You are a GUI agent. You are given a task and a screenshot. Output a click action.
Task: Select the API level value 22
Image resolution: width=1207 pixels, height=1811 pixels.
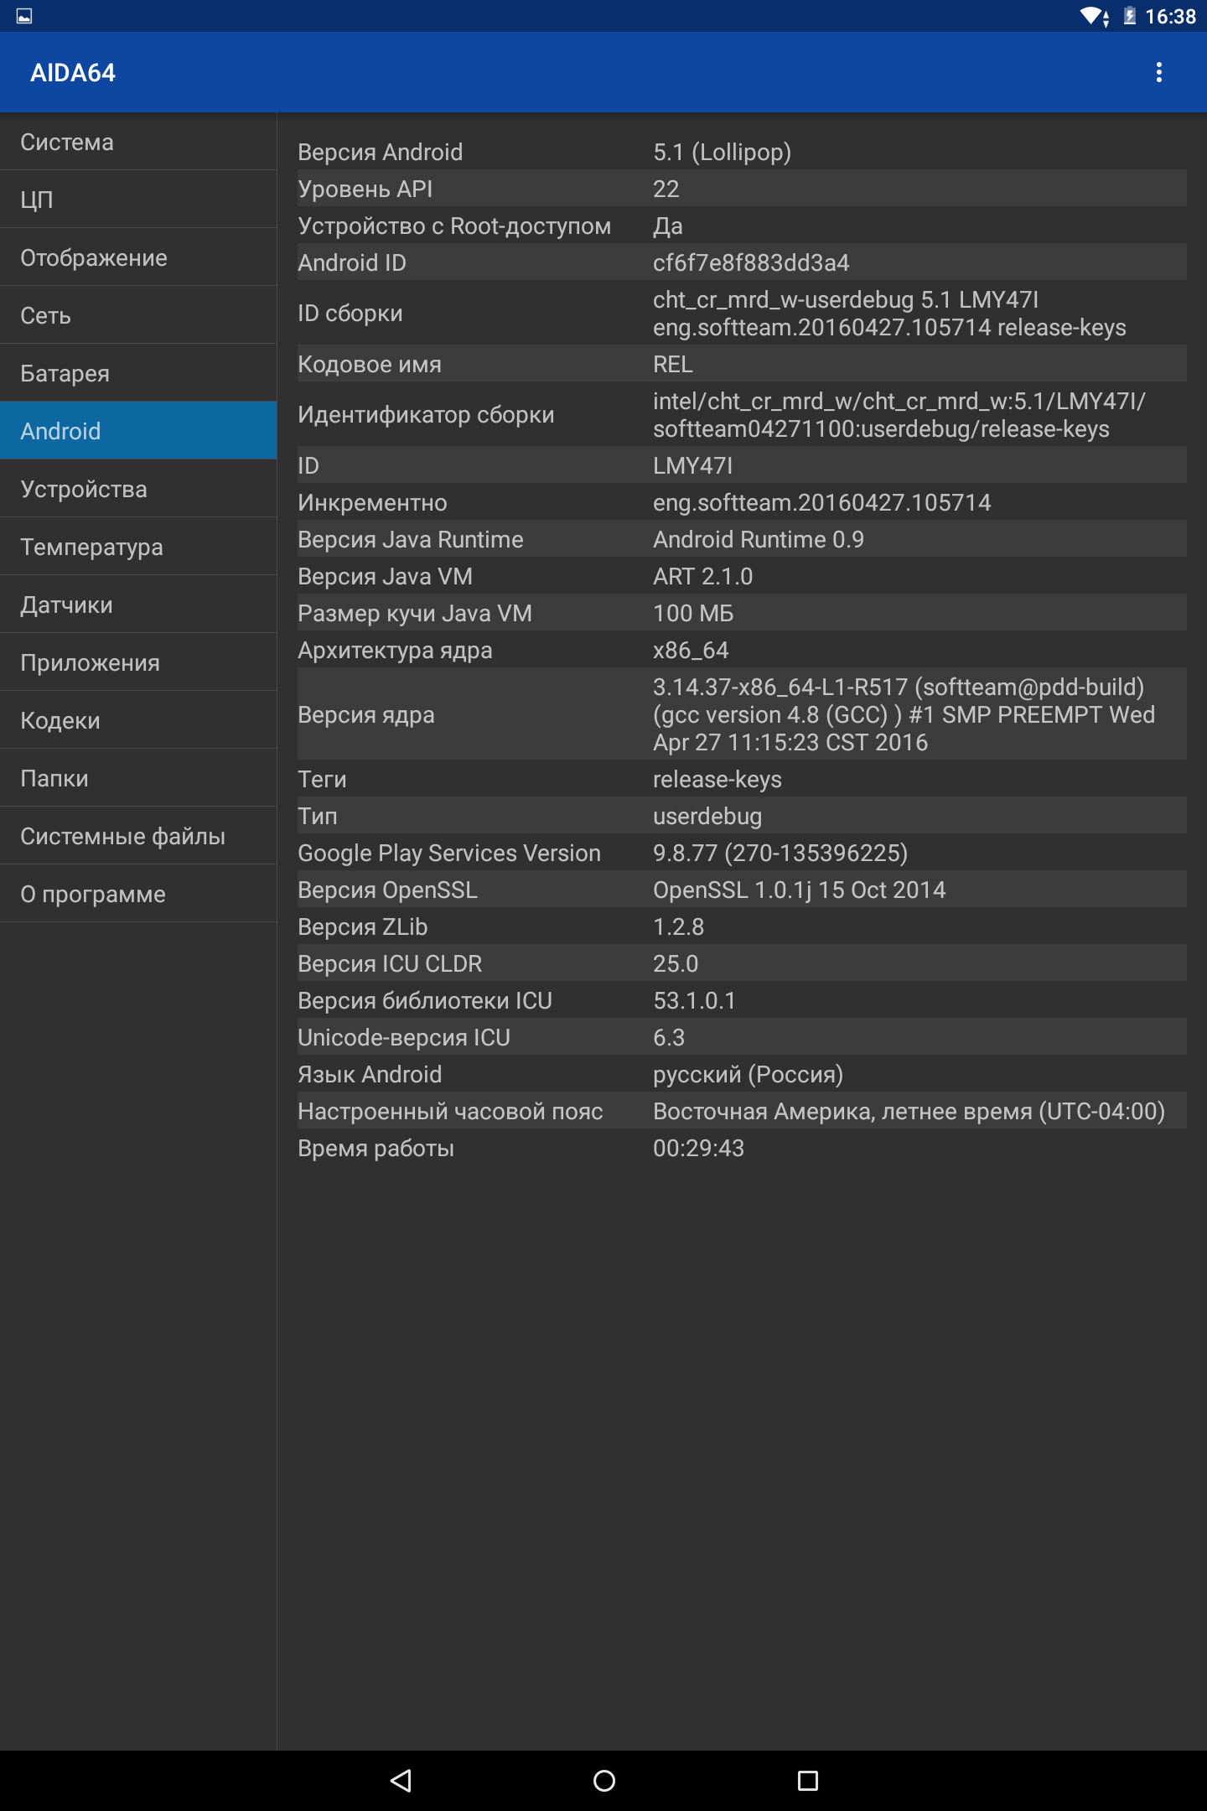666,189
